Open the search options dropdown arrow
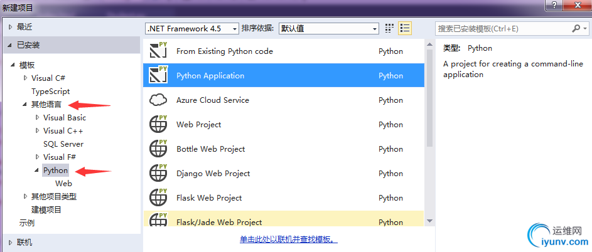Screen dimensions: 592x252 pos(585,29)
